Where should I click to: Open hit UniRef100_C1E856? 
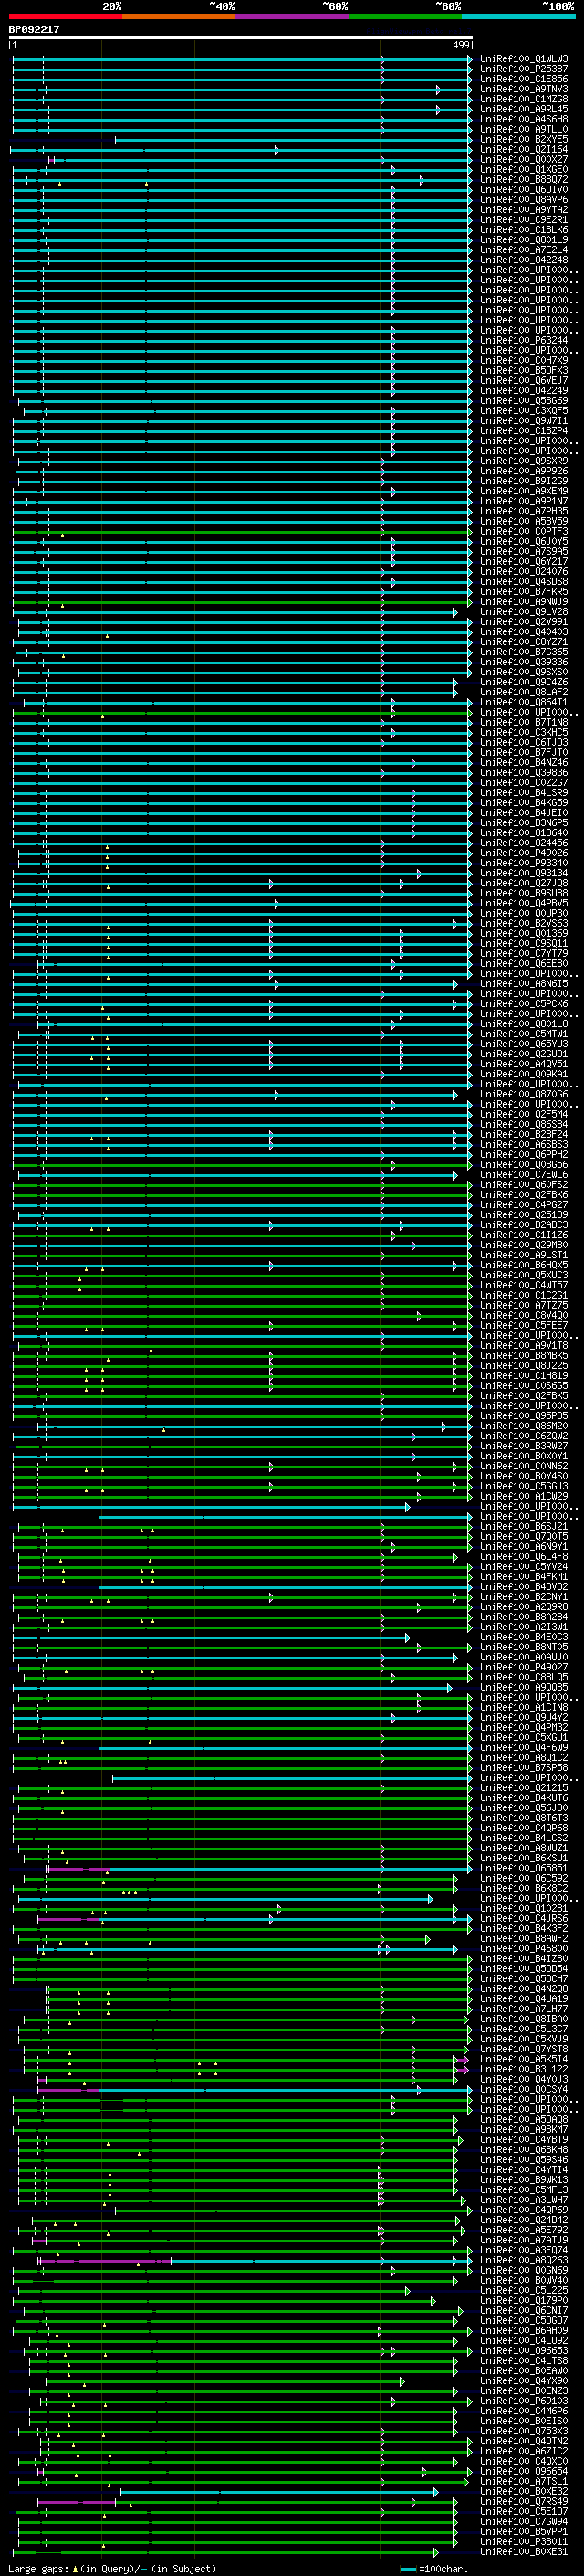pyautogui.click(x=523, y=79)
